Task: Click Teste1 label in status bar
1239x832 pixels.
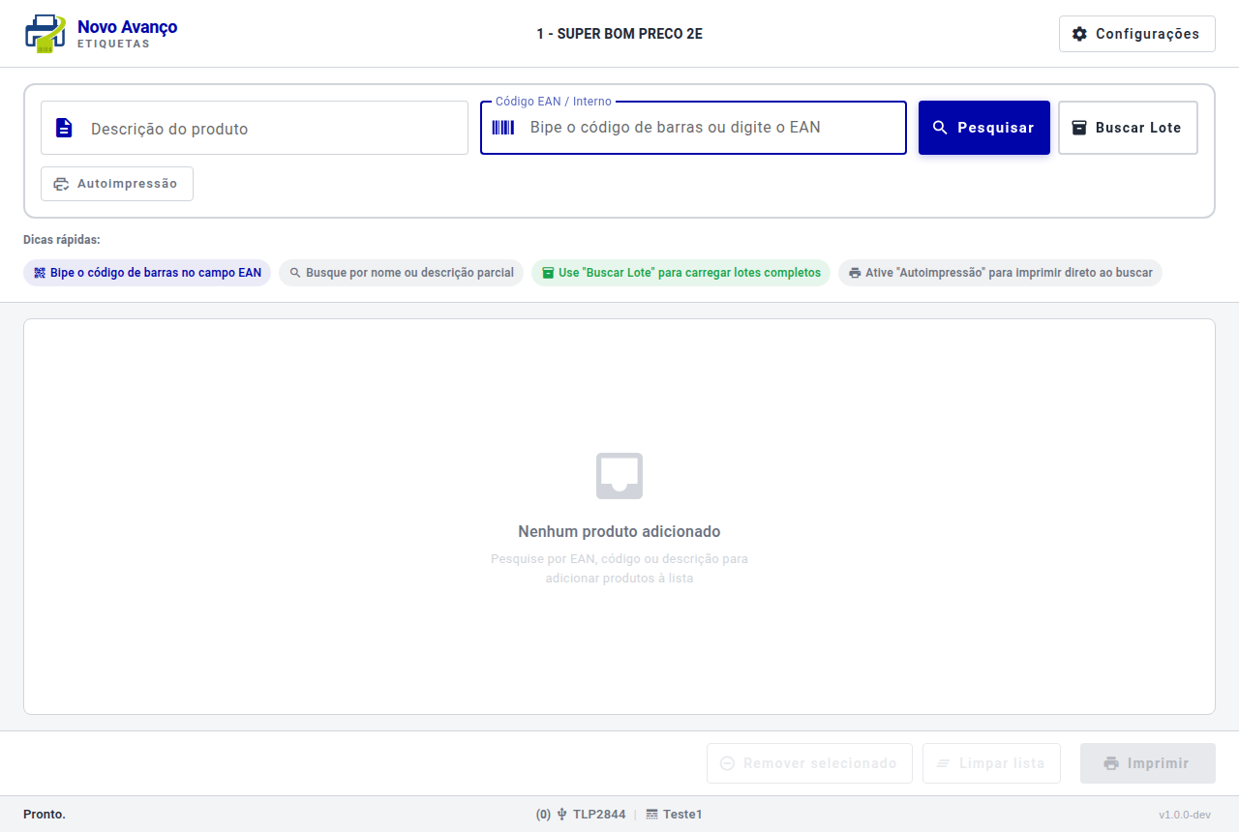Action: [682, 815]
